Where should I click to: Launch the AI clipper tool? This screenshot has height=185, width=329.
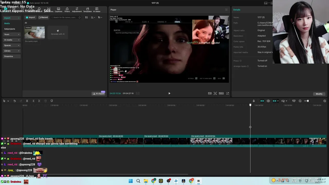click(98, 94)
